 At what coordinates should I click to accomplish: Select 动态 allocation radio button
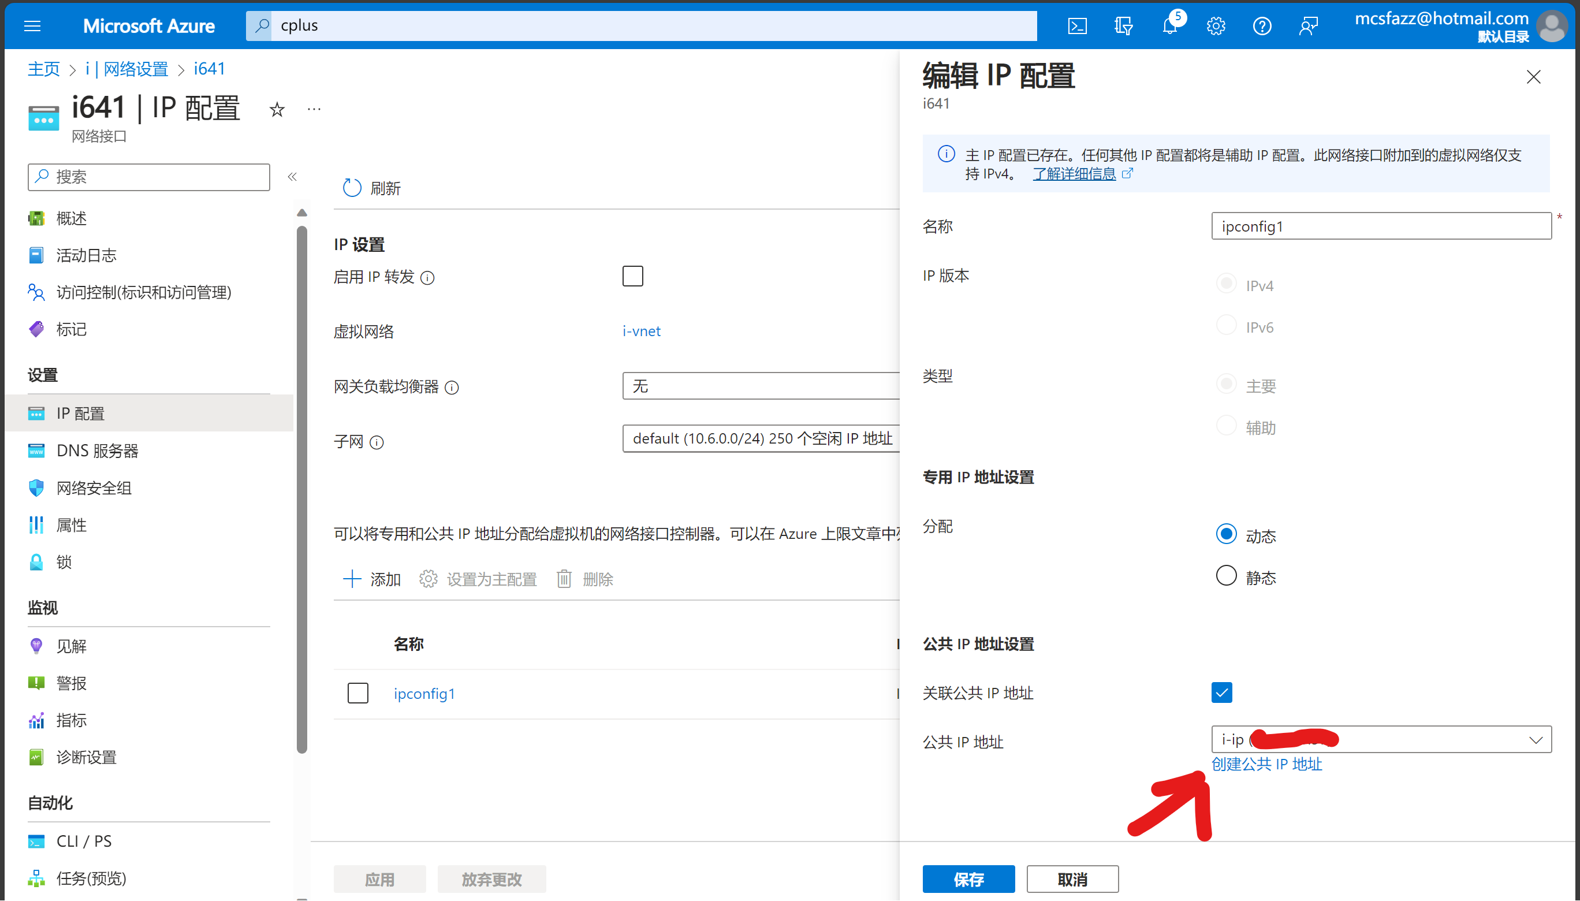click(x=1226, y=534)
